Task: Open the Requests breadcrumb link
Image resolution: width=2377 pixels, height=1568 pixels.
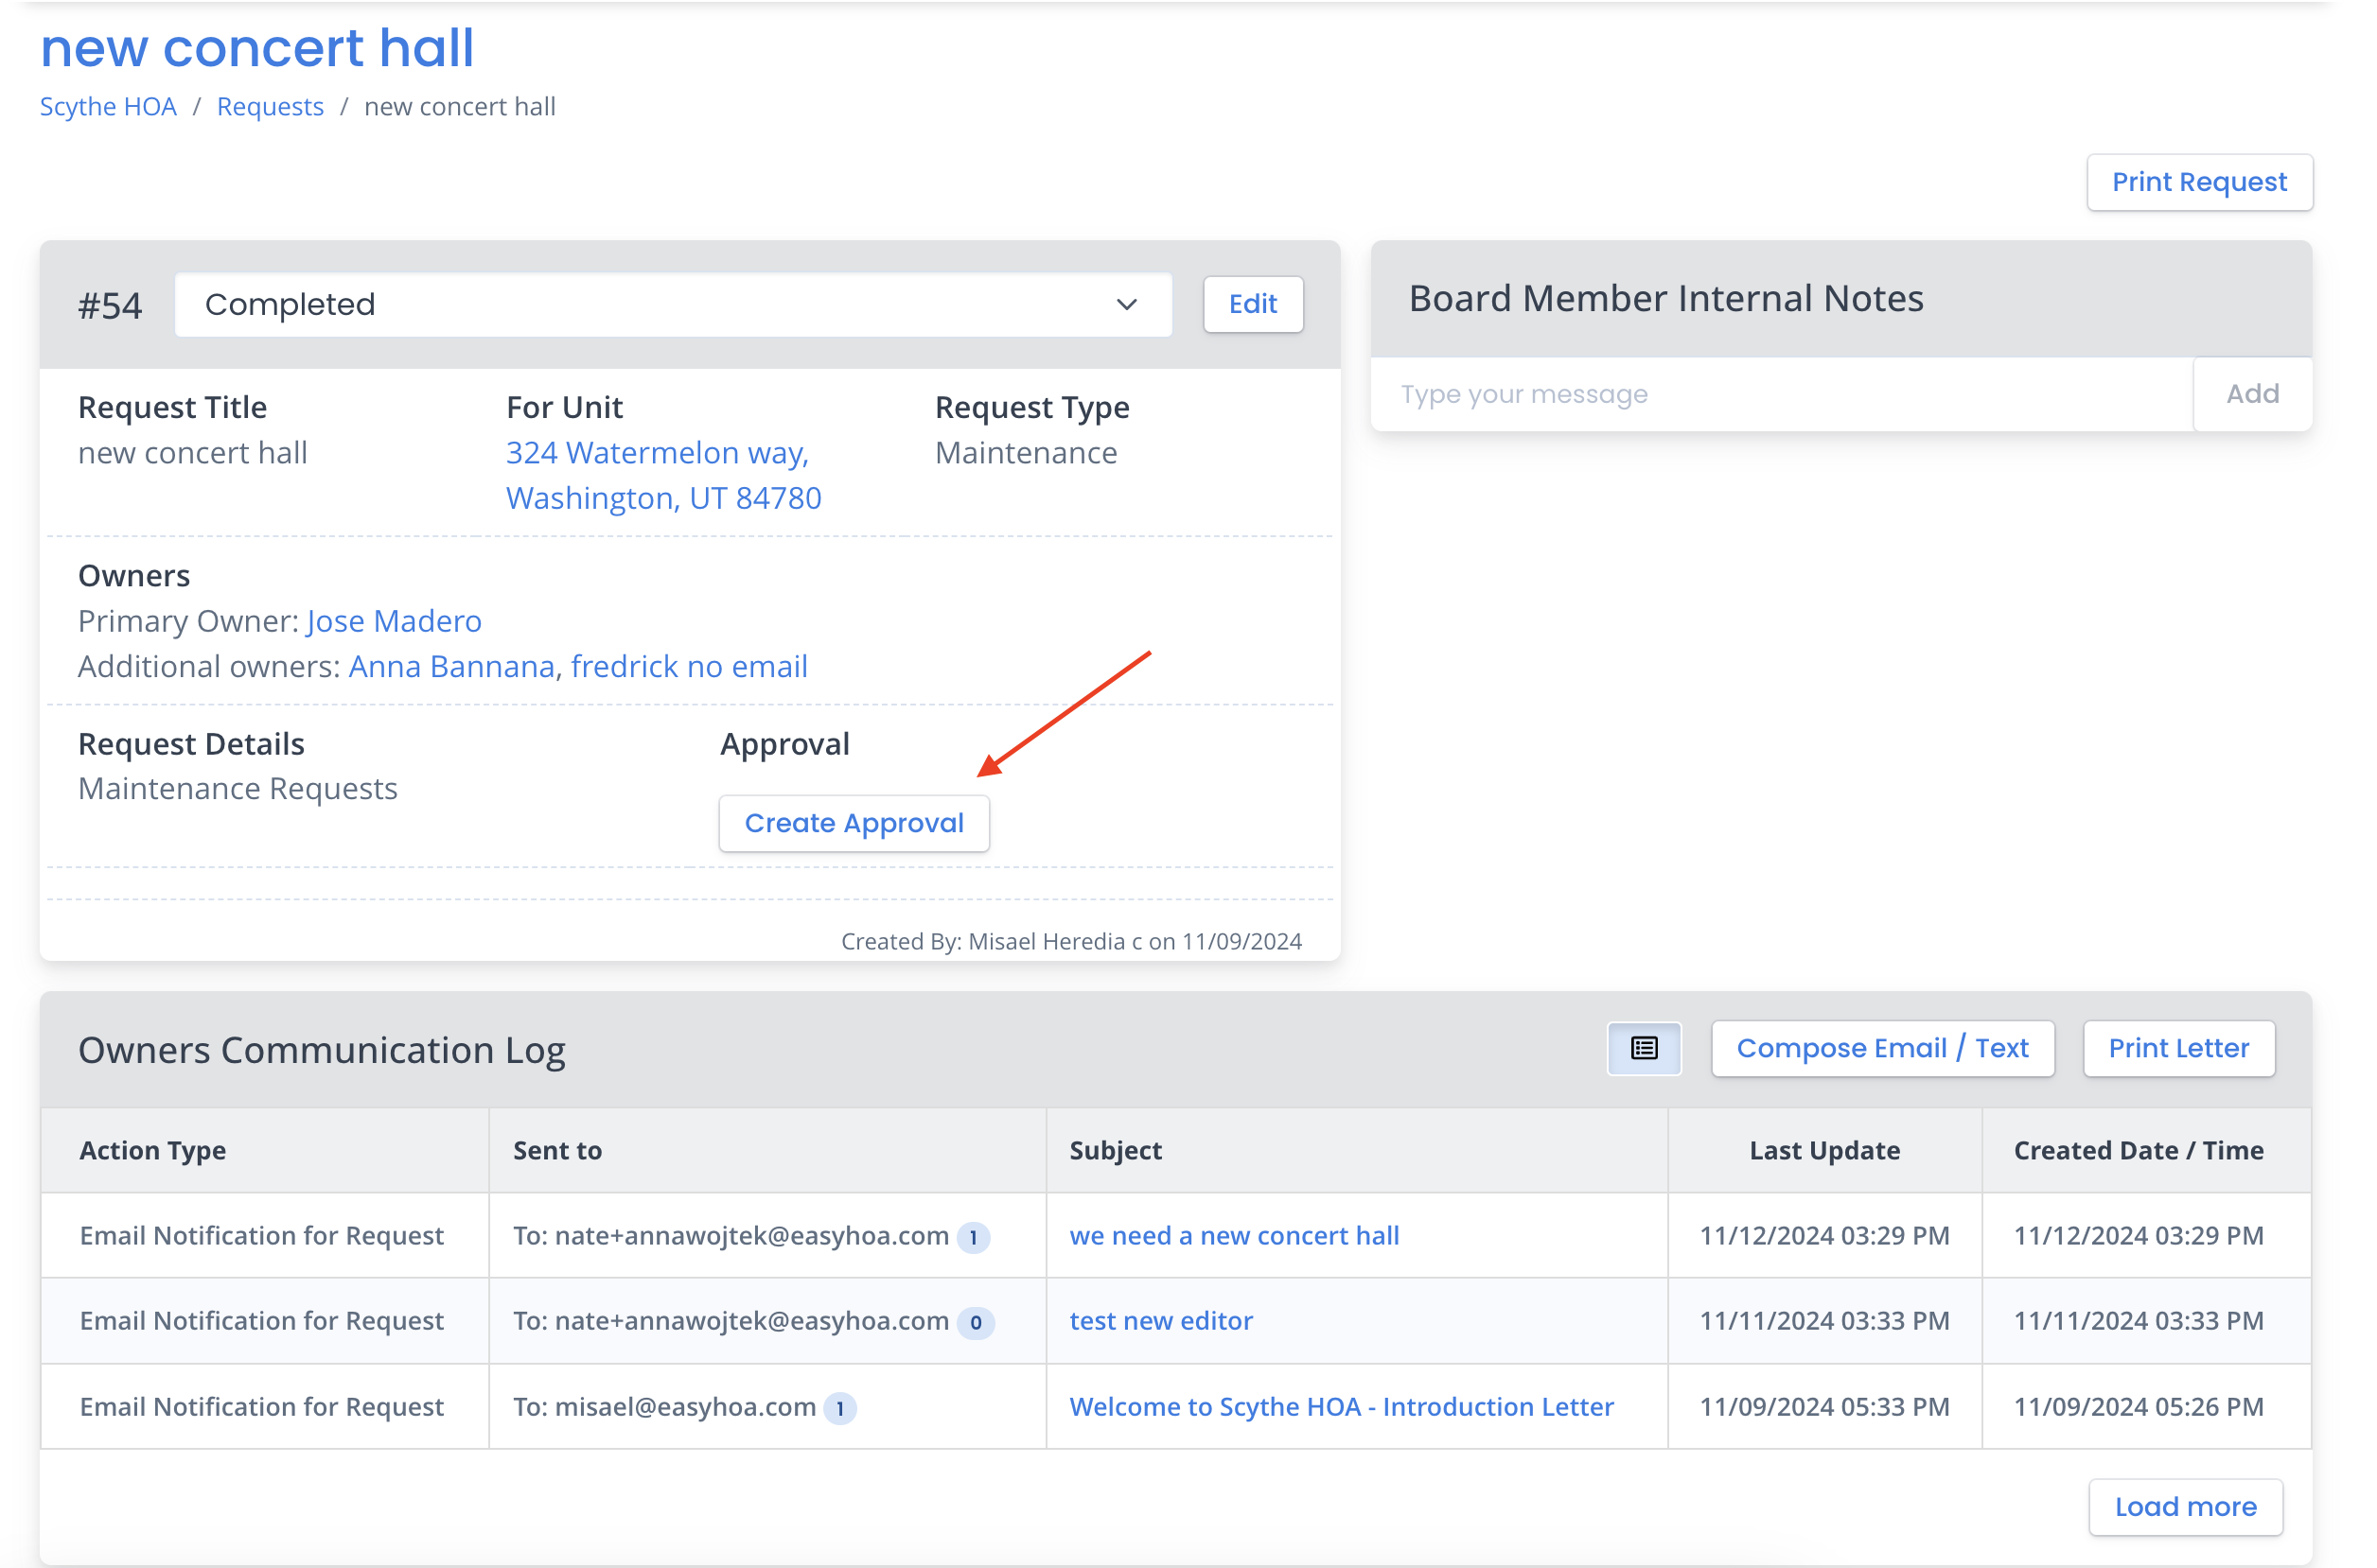Action: 270,106
